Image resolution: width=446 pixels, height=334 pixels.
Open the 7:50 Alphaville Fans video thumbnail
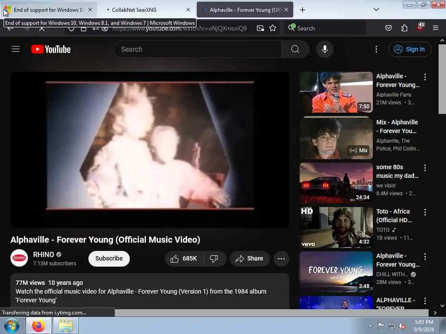coord(336,92)
